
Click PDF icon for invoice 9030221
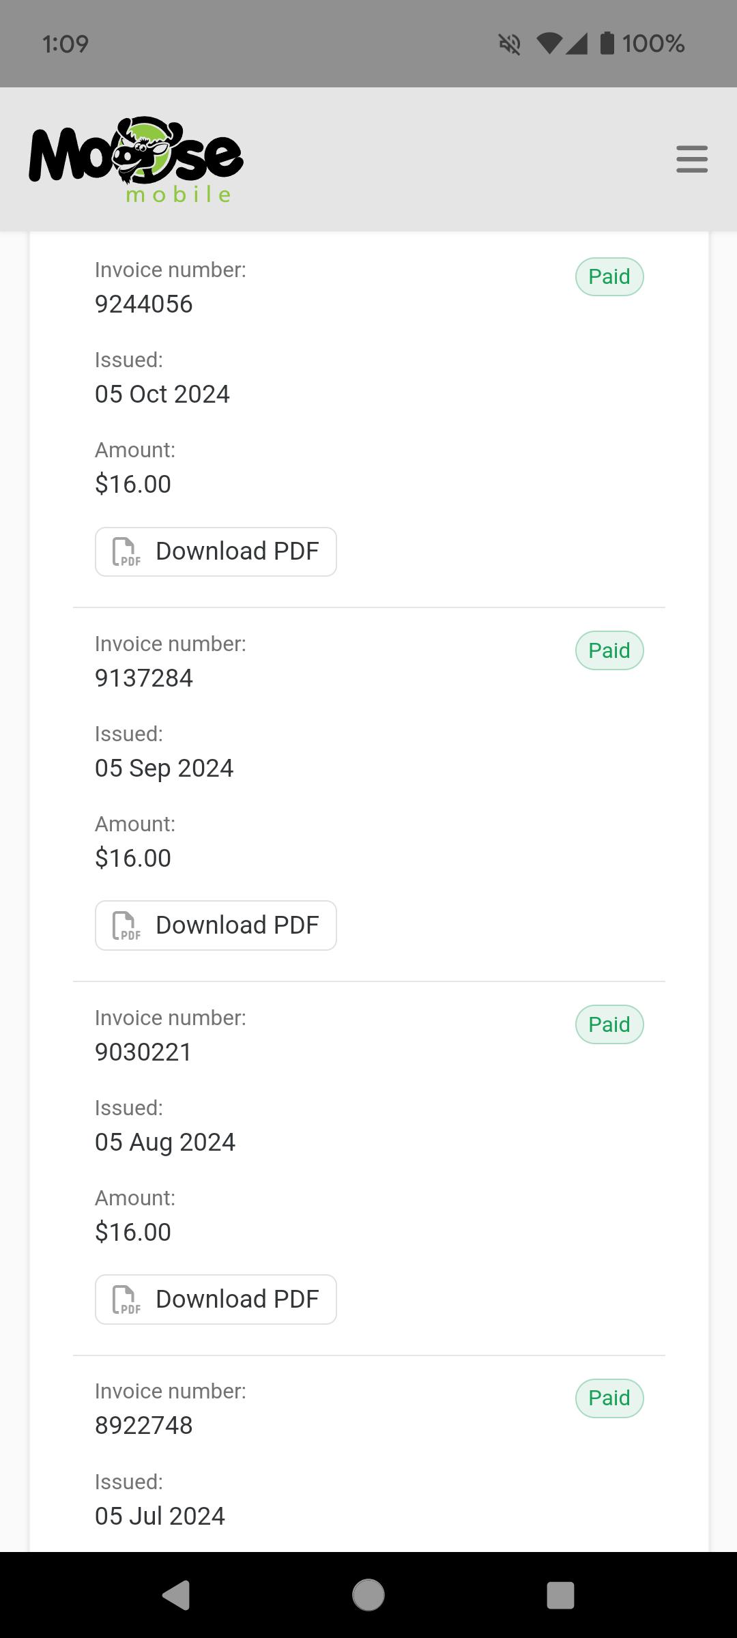coord(126,1299)
